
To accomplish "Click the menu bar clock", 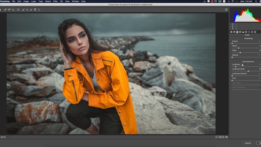I will point(246,1).
